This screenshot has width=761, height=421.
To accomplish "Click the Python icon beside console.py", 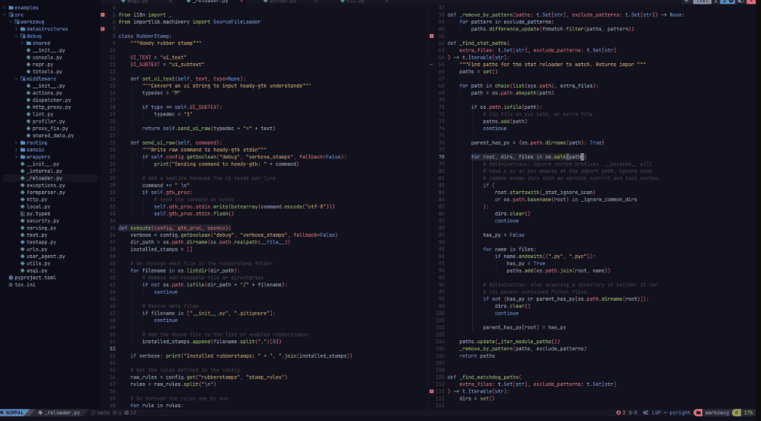I will [29, 57].
